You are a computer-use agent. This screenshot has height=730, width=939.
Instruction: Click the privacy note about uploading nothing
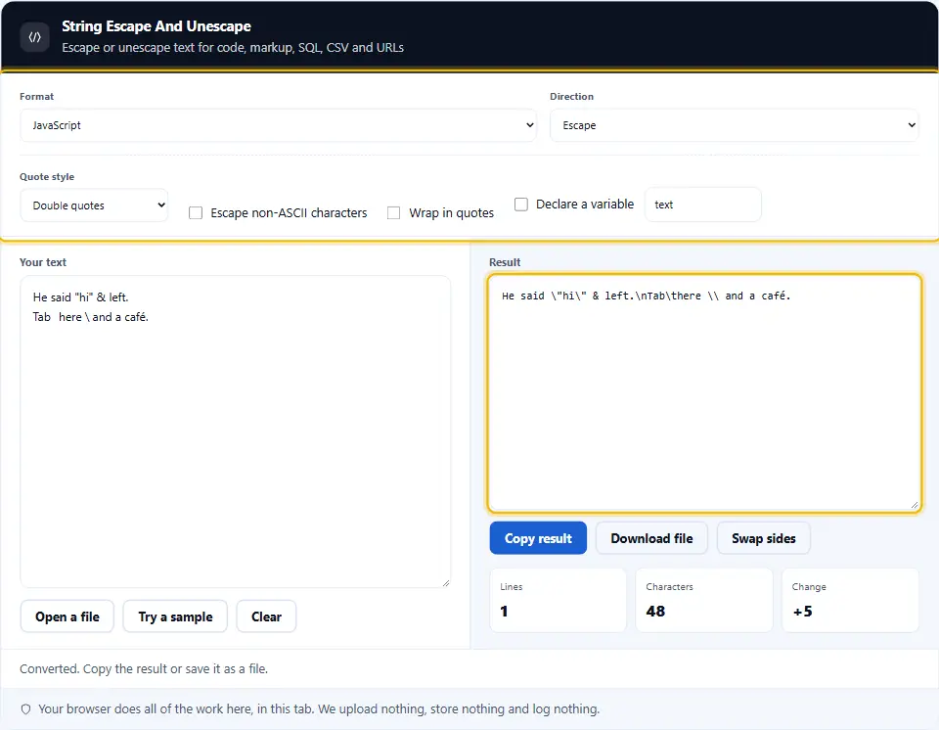(319, 709)
